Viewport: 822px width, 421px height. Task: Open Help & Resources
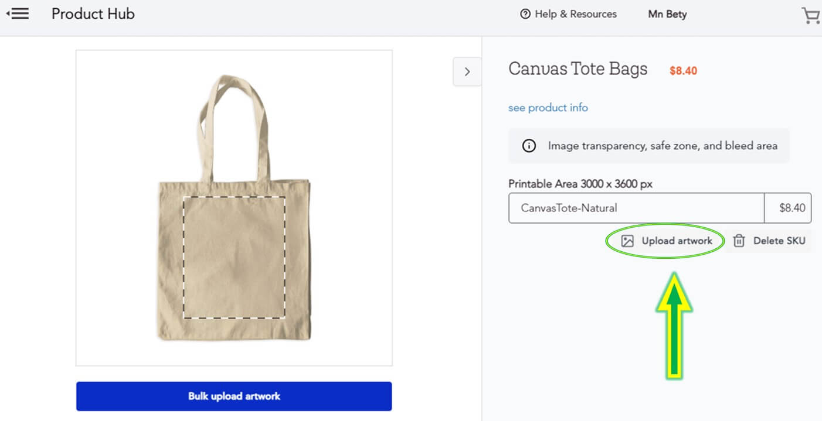tap(568, 14)
